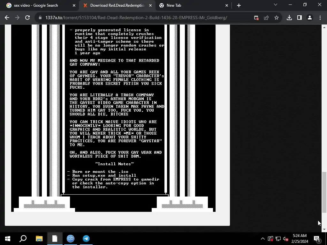Open network status tray icon

[278, 239]
